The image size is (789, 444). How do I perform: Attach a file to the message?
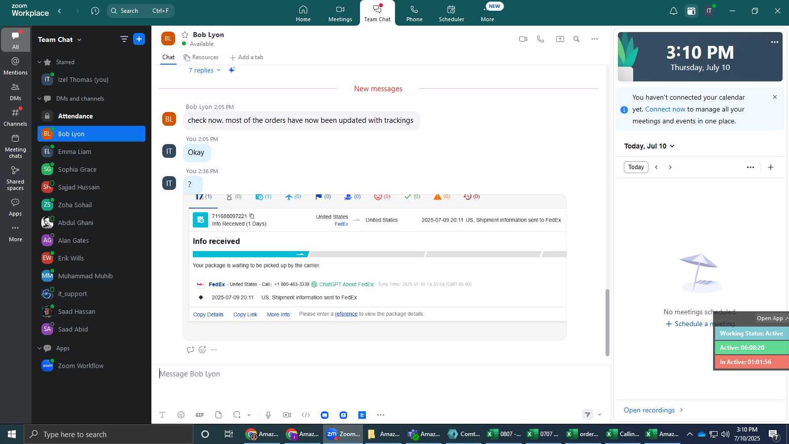(218, 415)
